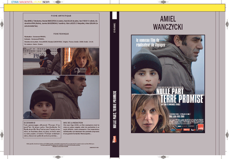Click the JAUNE color label
This screenshot has width=229, height=159.
click(x=37, y=2)
